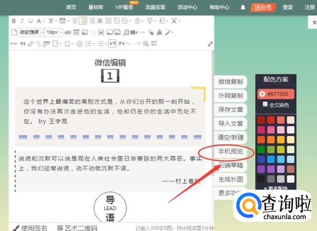Insert a blockquote with the quote icon

pyautogui.click(x=23, y=44)
